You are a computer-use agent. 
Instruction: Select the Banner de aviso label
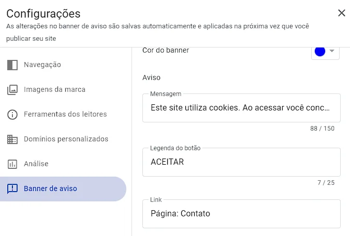tap(50, 188)
